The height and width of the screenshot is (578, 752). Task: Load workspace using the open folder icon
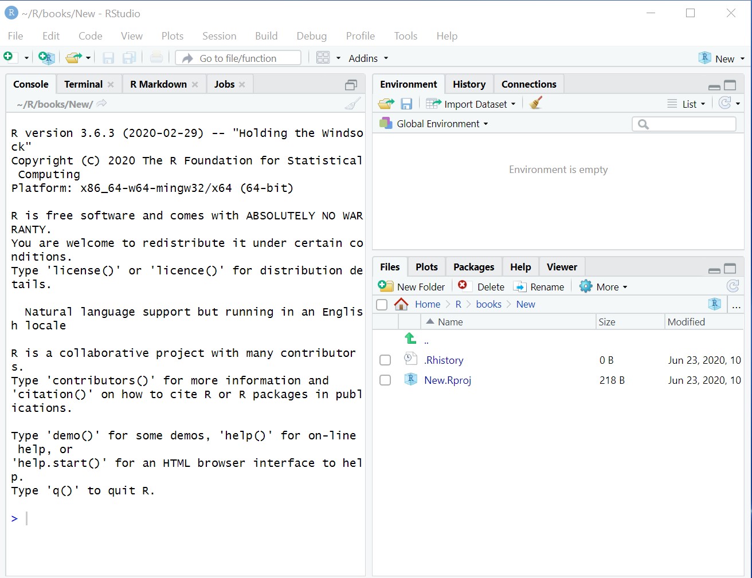point(386,104)
